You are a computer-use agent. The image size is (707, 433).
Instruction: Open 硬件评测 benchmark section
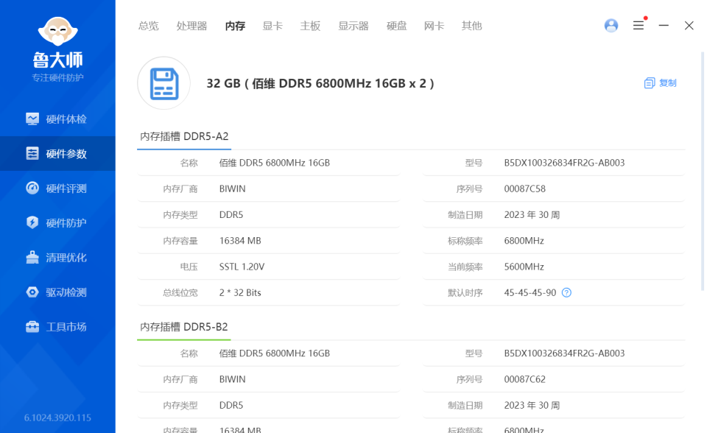(x=57, y=188)
